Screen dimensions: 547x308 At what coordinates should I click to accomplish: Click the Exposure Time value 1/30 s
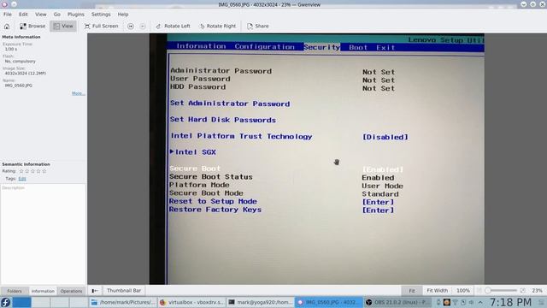[11, 50]
